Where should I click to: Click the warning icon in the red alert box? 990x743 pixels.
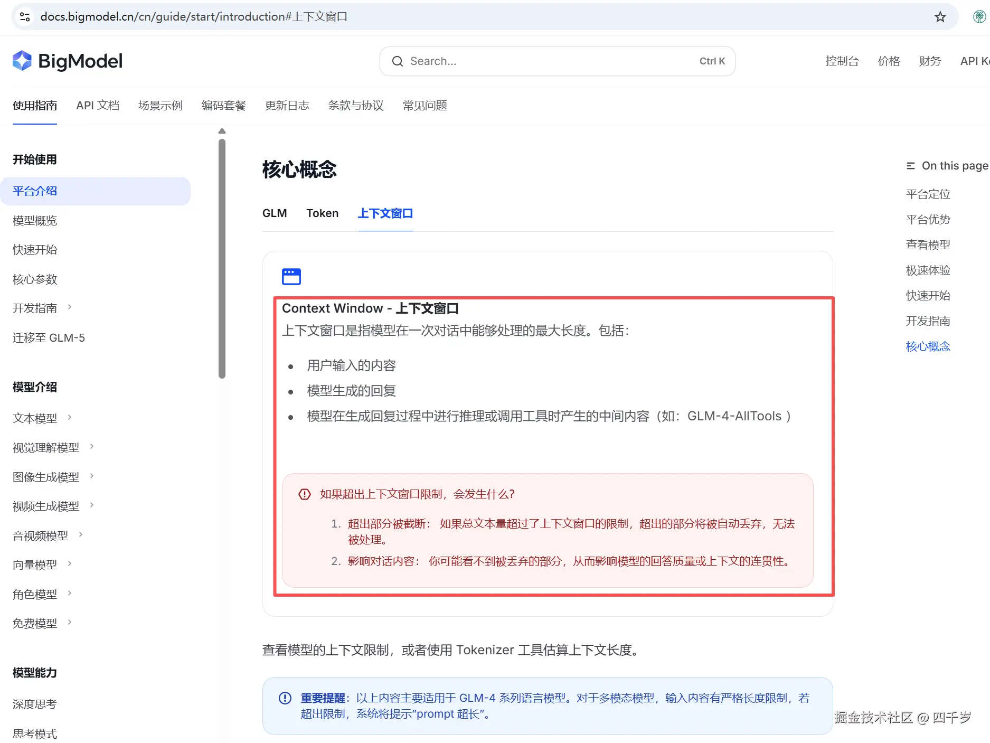pyautogui.click(x=304, y=494)
